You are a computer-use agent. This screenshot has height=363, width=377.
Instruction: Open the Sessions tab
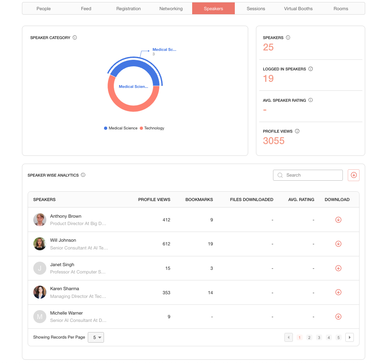256,9
